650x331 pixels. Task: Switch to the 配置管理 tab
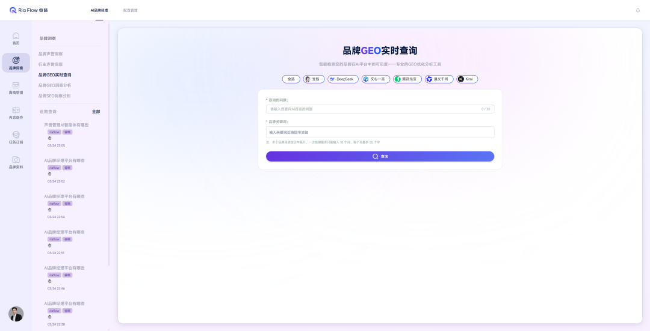coord(130,10)
